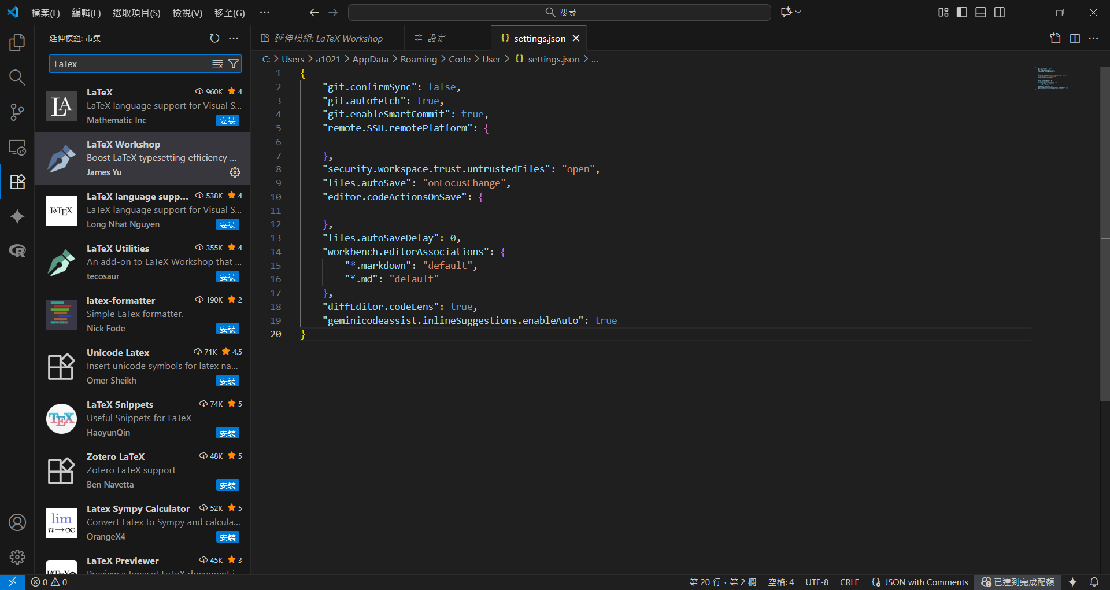Open the 選取項目(S) menu
The width and height of the screenshot is (1110, 590).
point(136,12)
